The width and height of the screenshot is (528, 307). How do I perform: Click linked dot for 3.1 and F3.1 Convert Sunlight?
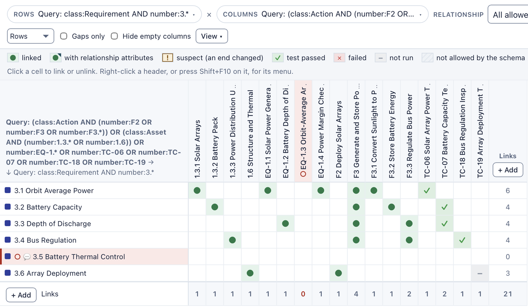coord(374,190)
